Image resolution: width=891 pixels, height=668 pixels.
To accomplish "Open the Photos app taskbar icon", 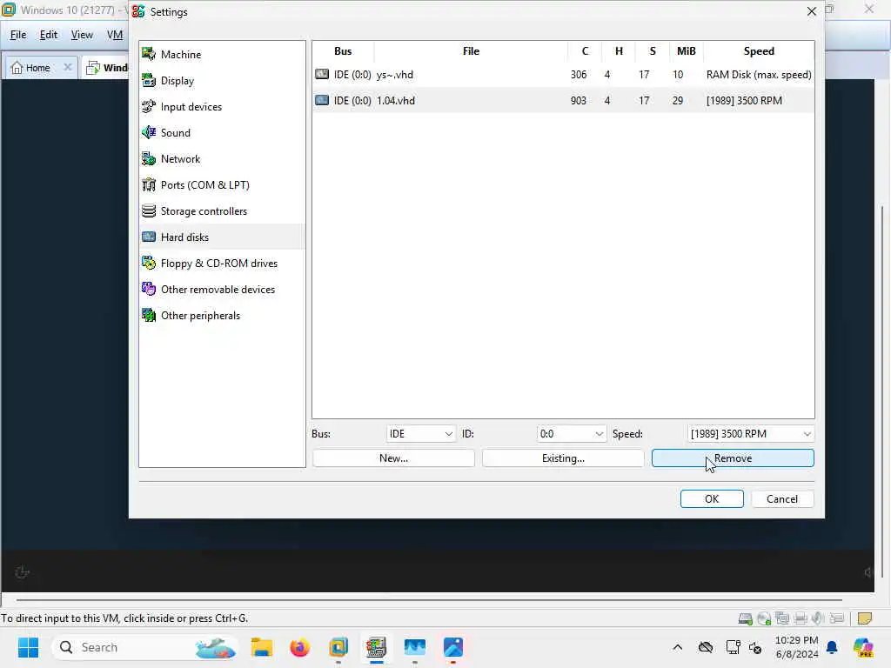I will point(452,647).
